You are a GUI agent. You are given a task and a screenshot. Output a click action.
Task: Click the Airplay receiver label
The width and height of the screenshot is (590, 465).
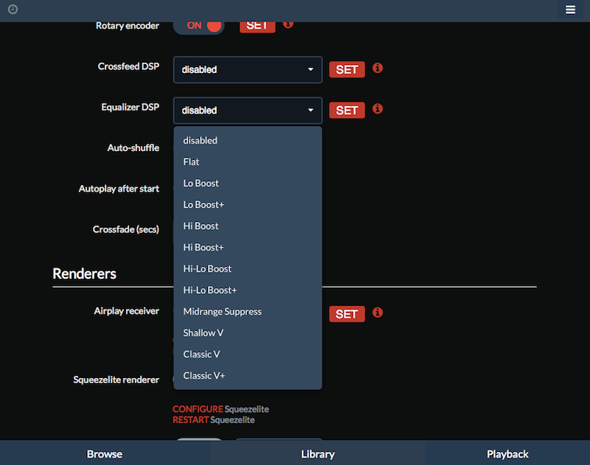126,311
